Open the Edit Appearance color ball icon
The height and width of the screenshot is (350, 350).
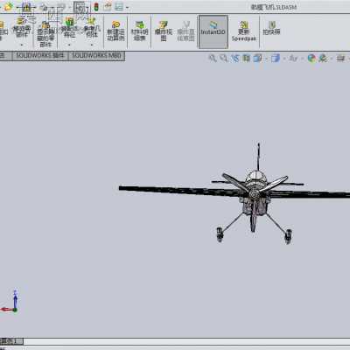click(311, 59)
